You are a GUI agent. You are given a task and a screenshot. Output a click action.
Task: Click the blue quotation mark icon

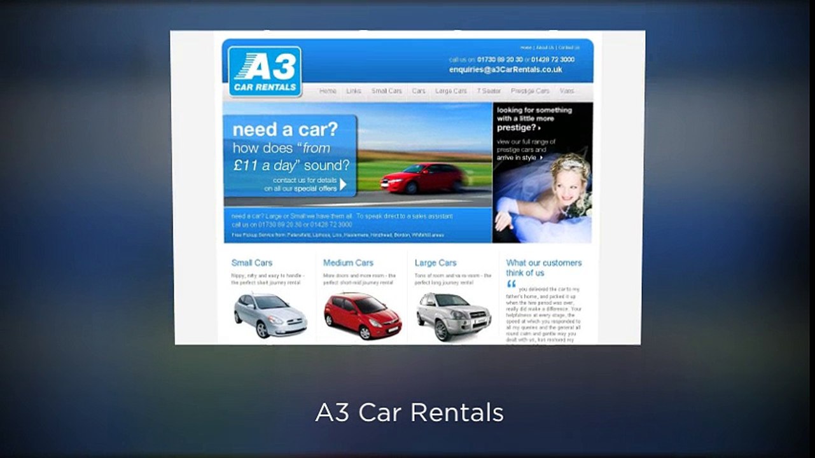click(512, 284)
